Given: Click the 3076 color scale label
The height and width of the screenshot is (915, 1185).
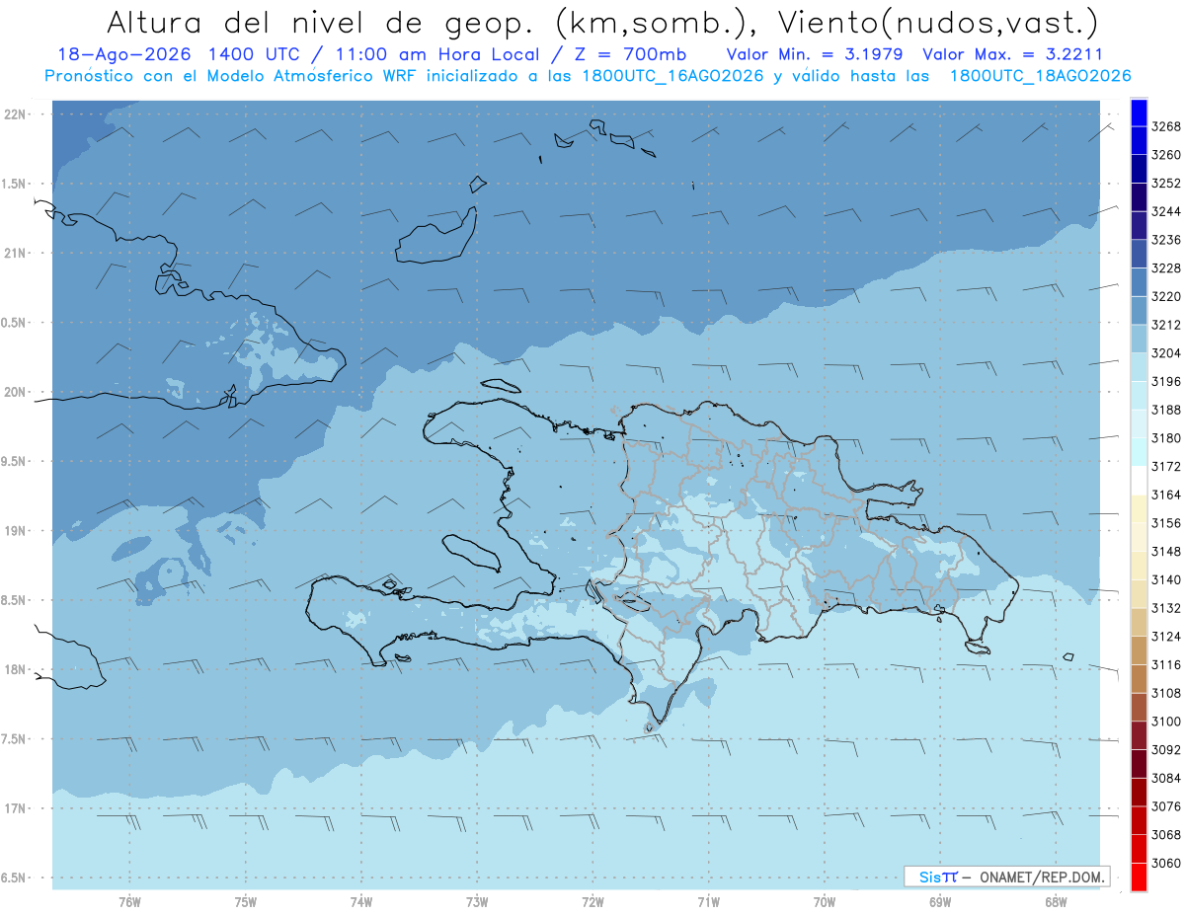Looking at the screenshot, I should 1166,806.
